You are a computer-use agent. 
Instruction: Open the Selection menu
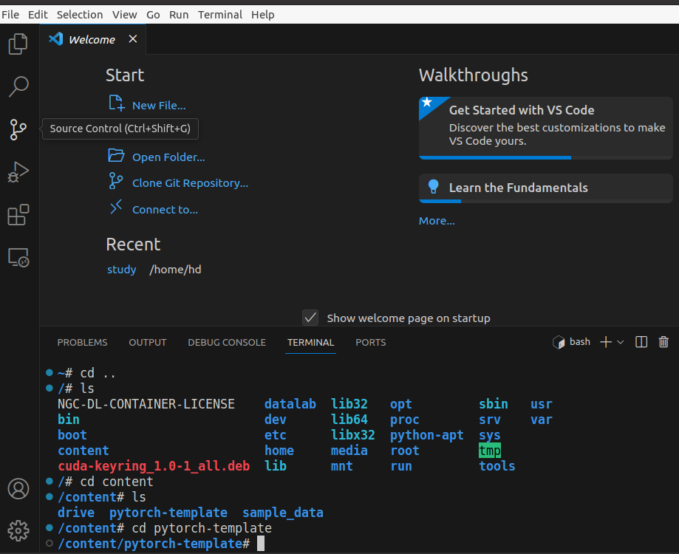coord(80,15)
